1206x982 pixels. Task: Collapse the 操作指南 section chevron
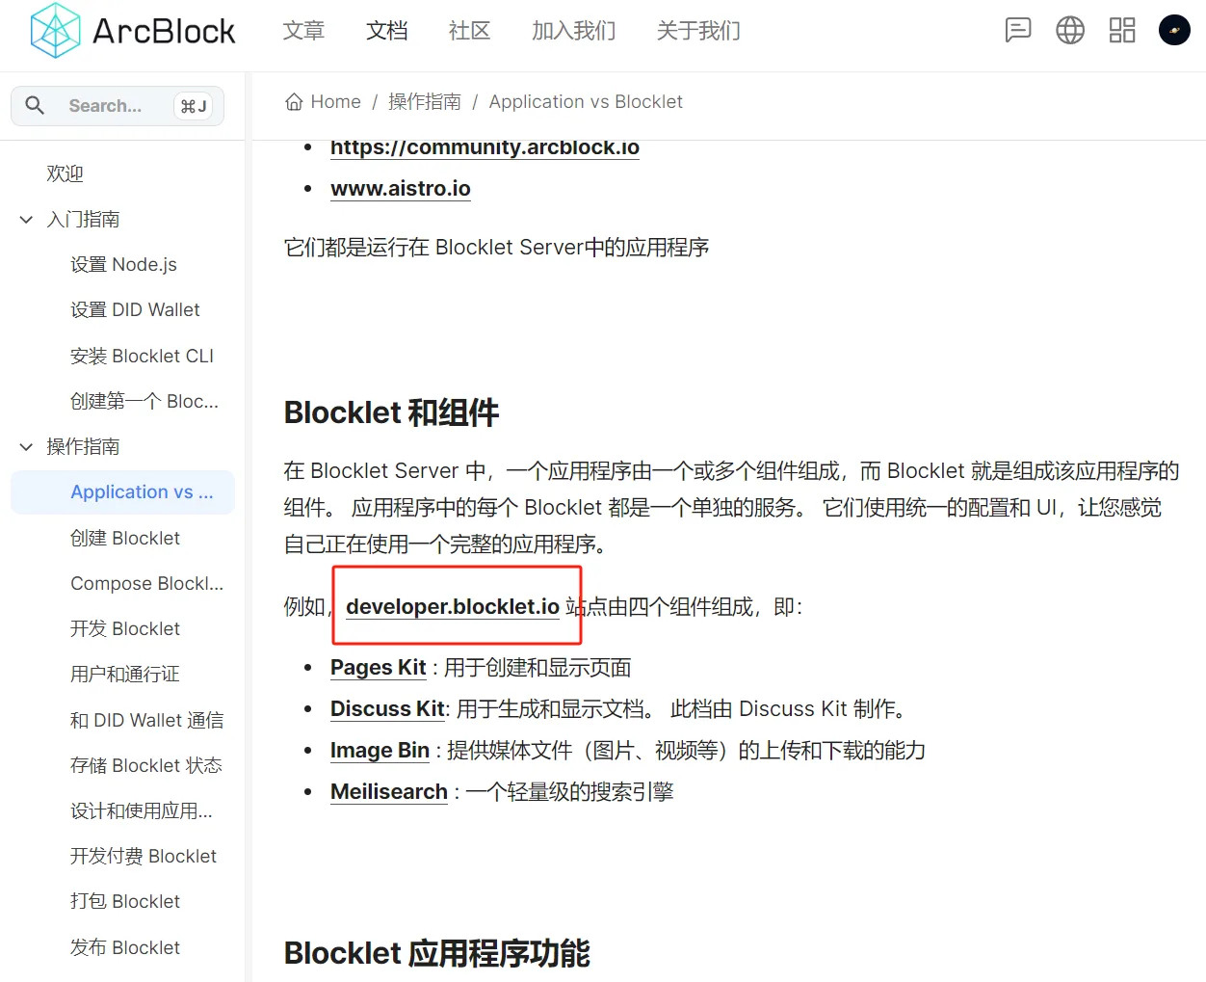point(27,447)
